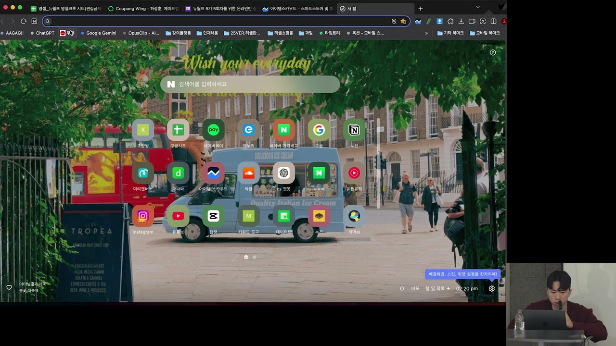616x346 pixels.
Task: Open the cs 챗봇 shortcut
Action: [283, 173]
